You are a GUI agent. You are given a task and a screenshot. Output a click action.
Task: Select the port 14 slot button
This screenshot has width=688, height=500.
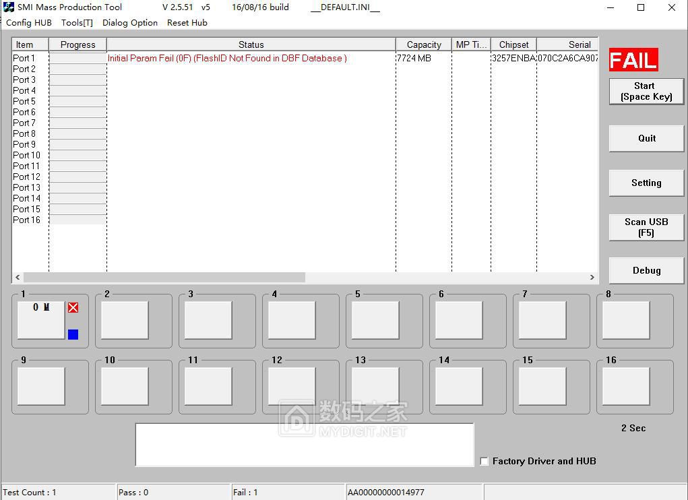tap(459, 386)
